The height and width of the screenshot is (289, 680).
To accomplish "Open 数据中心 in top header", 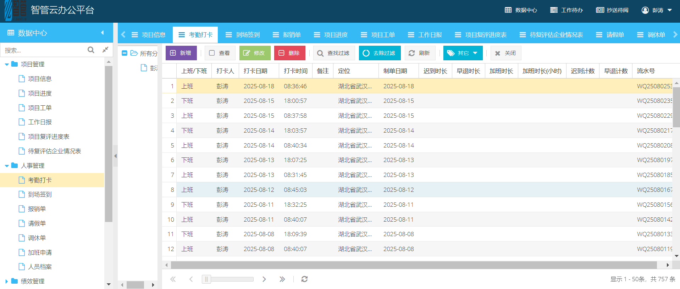I will [x=521, y=10].
